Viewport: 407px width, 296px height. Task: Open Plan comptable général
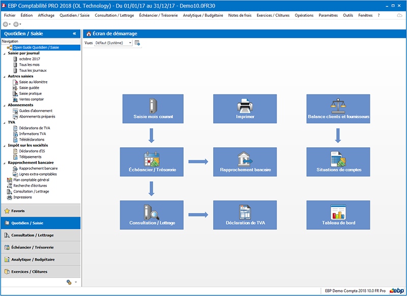tap(31, 180)
